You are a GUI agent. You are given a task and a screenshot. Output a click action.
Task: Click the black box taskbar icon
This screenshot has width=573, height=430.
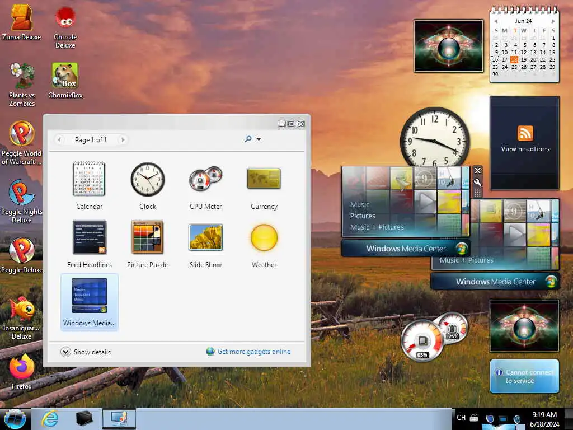[x=84, y=419]
